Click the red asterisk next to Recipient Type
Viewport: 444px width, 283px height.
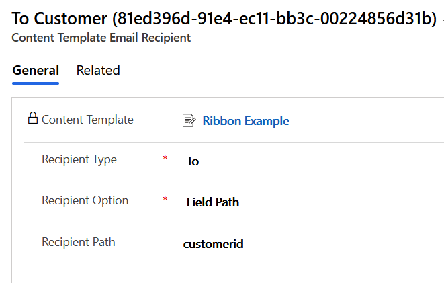[165, 159]
